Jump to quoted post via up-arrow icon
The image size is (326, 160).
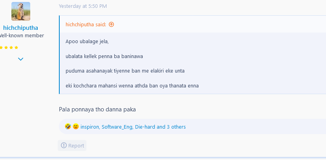[x=112, y=24]
